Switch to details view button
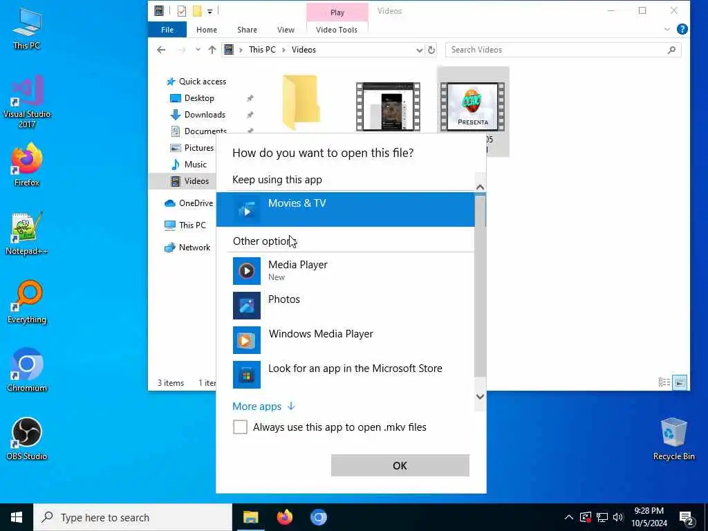This screenshot has height=531, width=708. [664, 382]
